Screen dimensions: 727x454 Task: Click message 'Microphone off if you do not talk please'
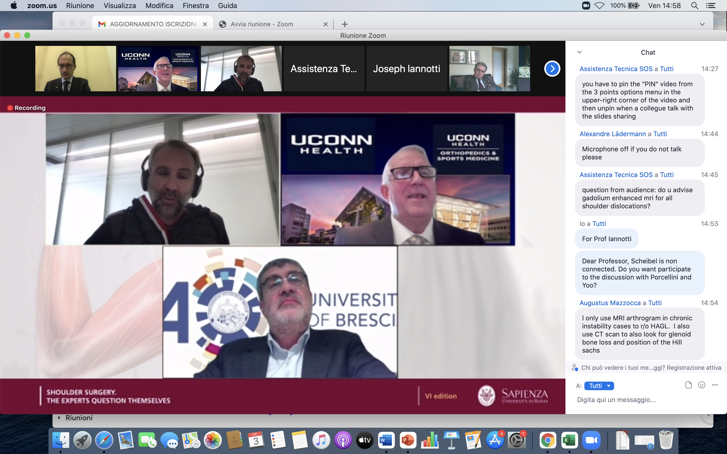(x=640, y=153)
